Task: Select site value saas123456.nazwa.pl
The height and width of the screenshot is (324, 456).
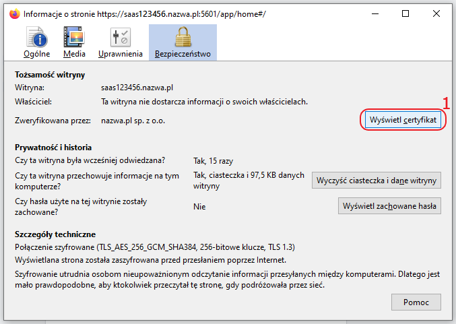Action: click(137, 88)
